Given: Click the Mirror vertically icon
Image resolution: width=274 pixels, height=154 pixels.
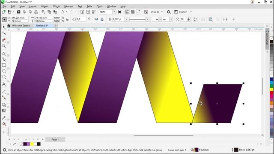Looking at the screenshot, I should click(x=102, y=19).
